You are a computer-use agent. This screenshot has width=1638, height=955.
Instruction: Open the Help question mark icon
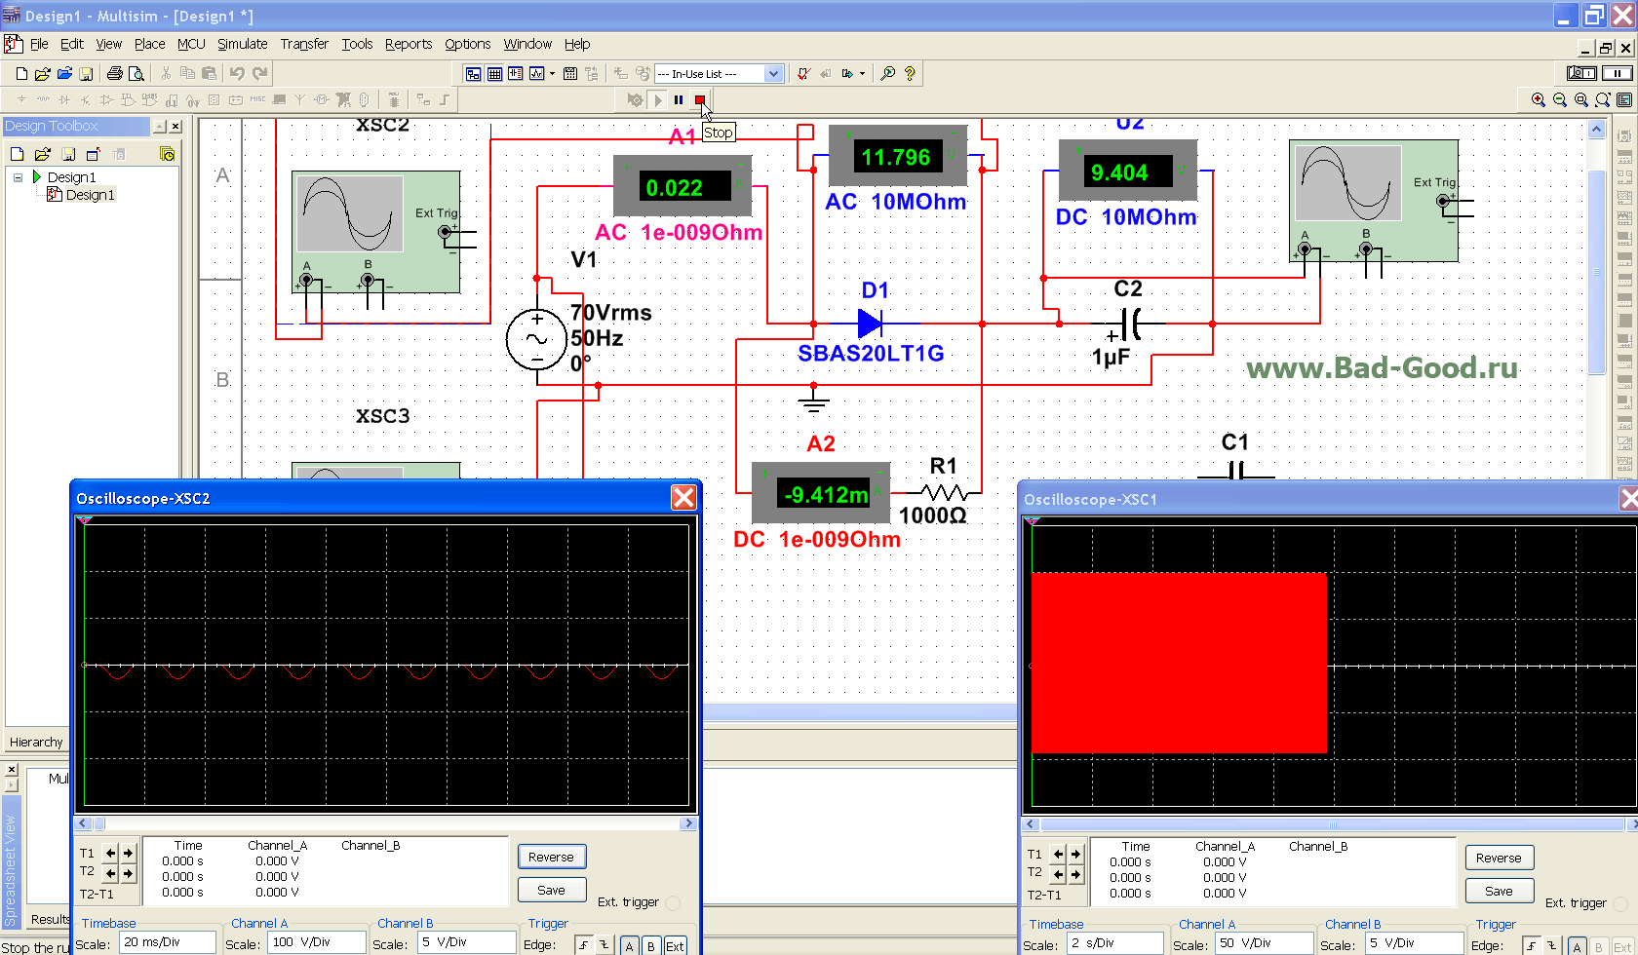pos(910,73)
